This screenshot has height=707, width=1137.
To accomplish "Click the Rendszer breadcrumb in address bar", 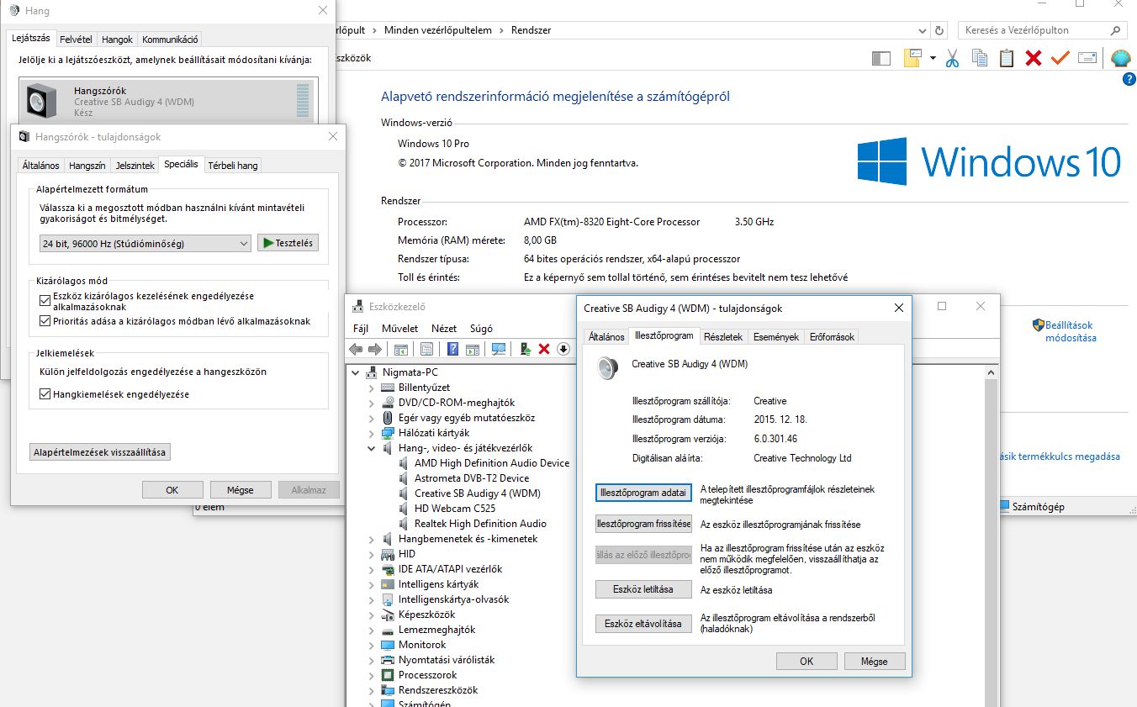I will click(x=531, y=30).
